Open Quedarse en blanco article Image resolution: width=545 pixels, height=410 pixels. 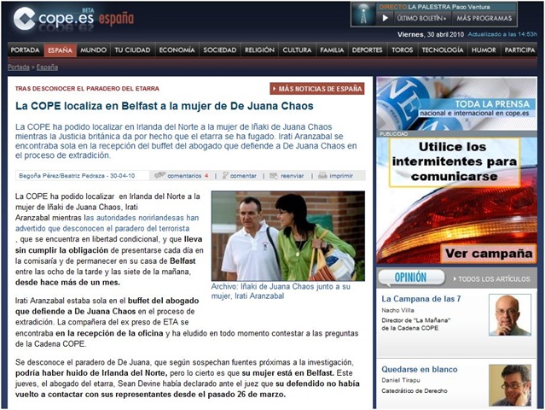tap(420, 369)
